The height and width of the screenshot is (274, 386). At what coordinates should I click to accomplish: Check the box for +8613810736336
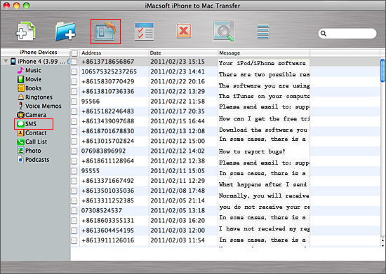pyautogui.click(x=74, y=91)
